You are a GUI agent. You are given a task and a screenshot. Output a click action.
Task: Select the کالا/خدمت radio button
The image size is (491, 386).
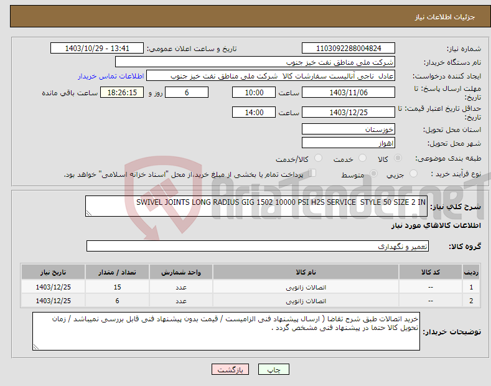coord(318,158)
